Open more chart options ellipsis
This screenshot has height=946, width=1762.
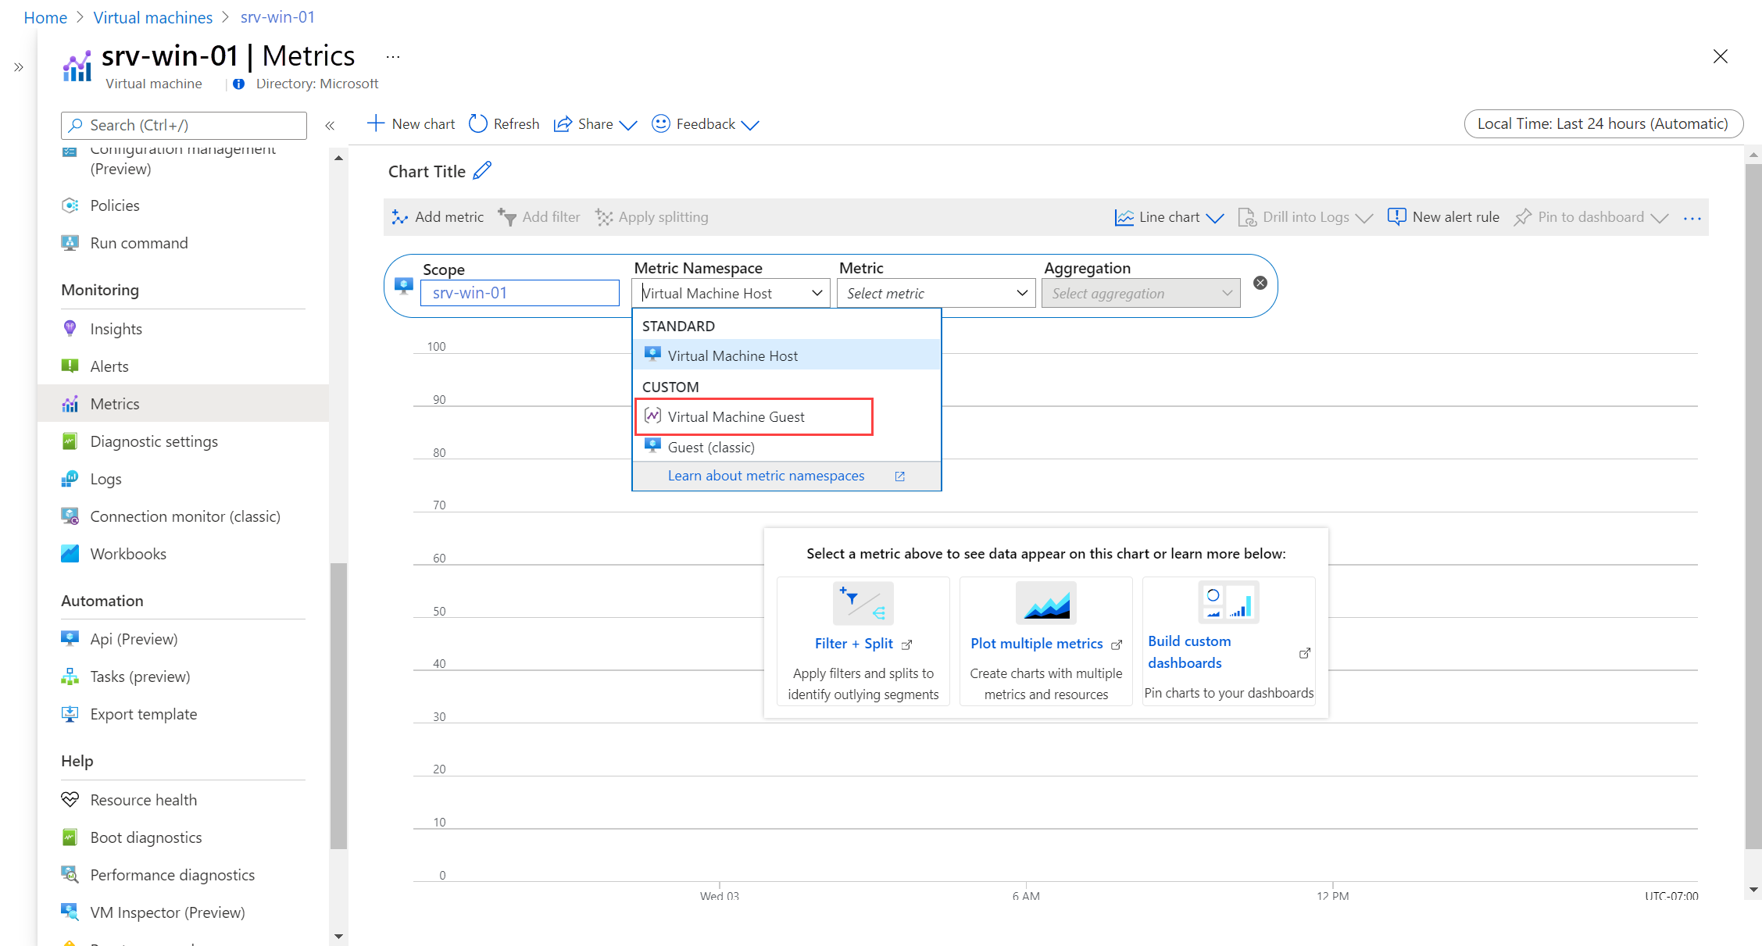1692,218
